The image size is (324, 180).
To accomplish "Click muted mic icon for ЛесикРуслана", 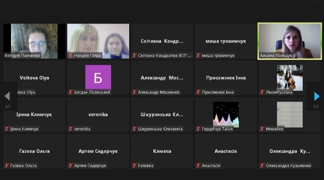I will 262,92.
